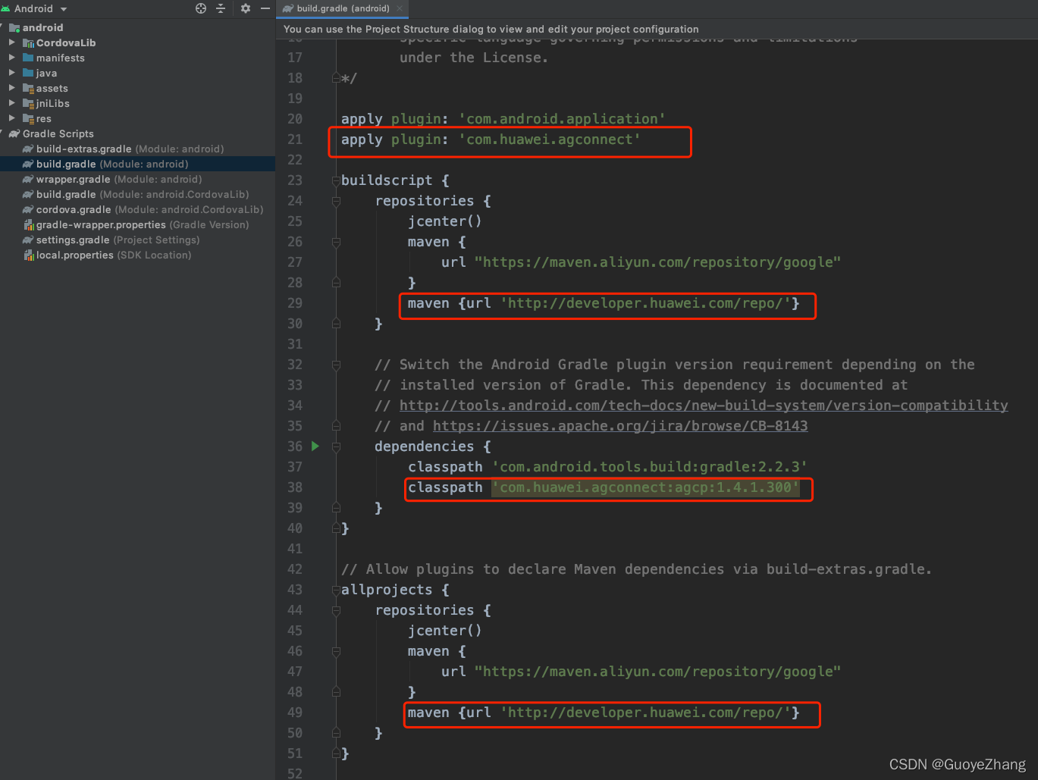Select the android root module row
Image resolution: width=1038 pixels, height=780 pixels.
coord(137,27)
